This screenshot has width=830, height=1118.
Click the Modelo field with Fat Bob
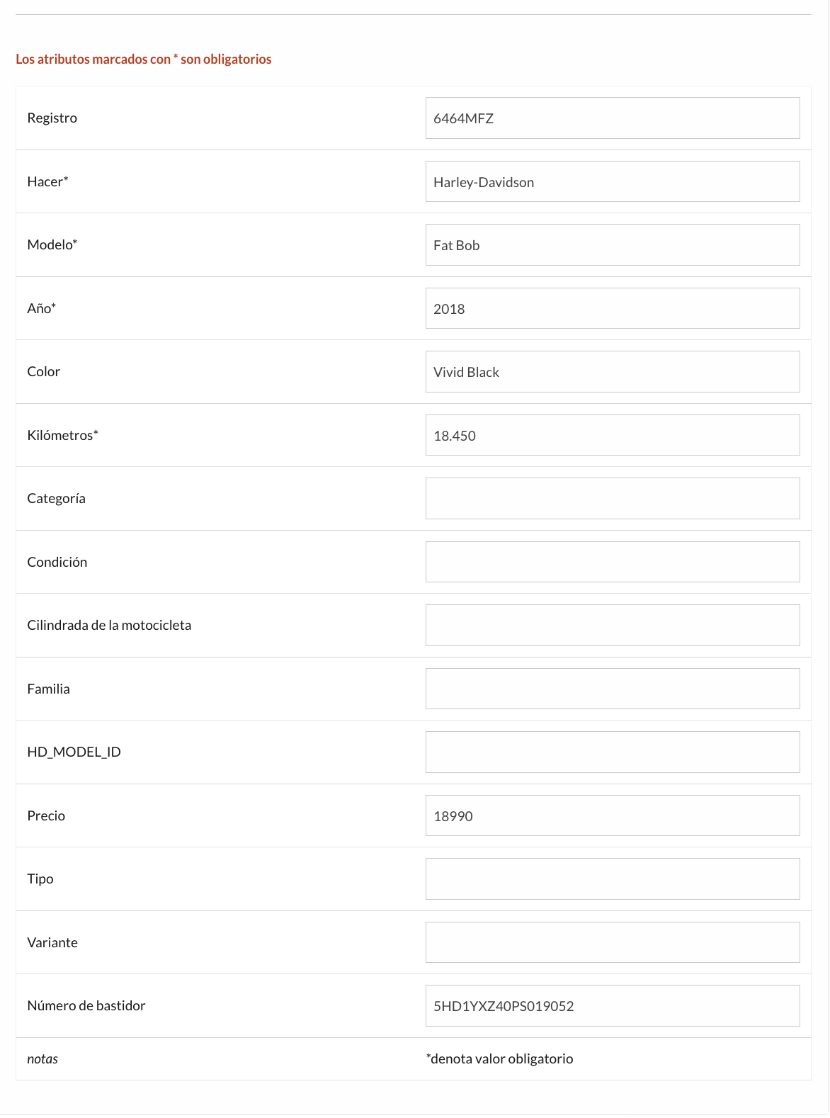coord(612,244)
